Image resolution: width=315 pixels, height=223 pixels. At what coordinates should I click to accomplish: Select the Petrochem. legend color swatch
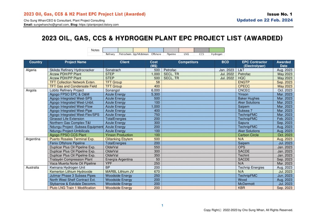click(x=126, y=50)
